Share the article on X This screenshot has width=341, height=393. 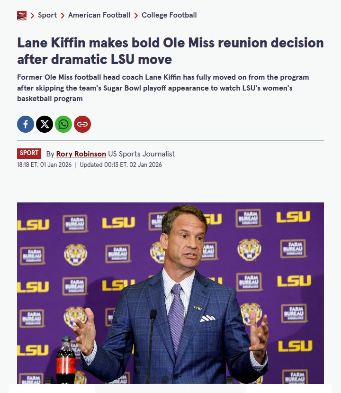click(45, 124)
